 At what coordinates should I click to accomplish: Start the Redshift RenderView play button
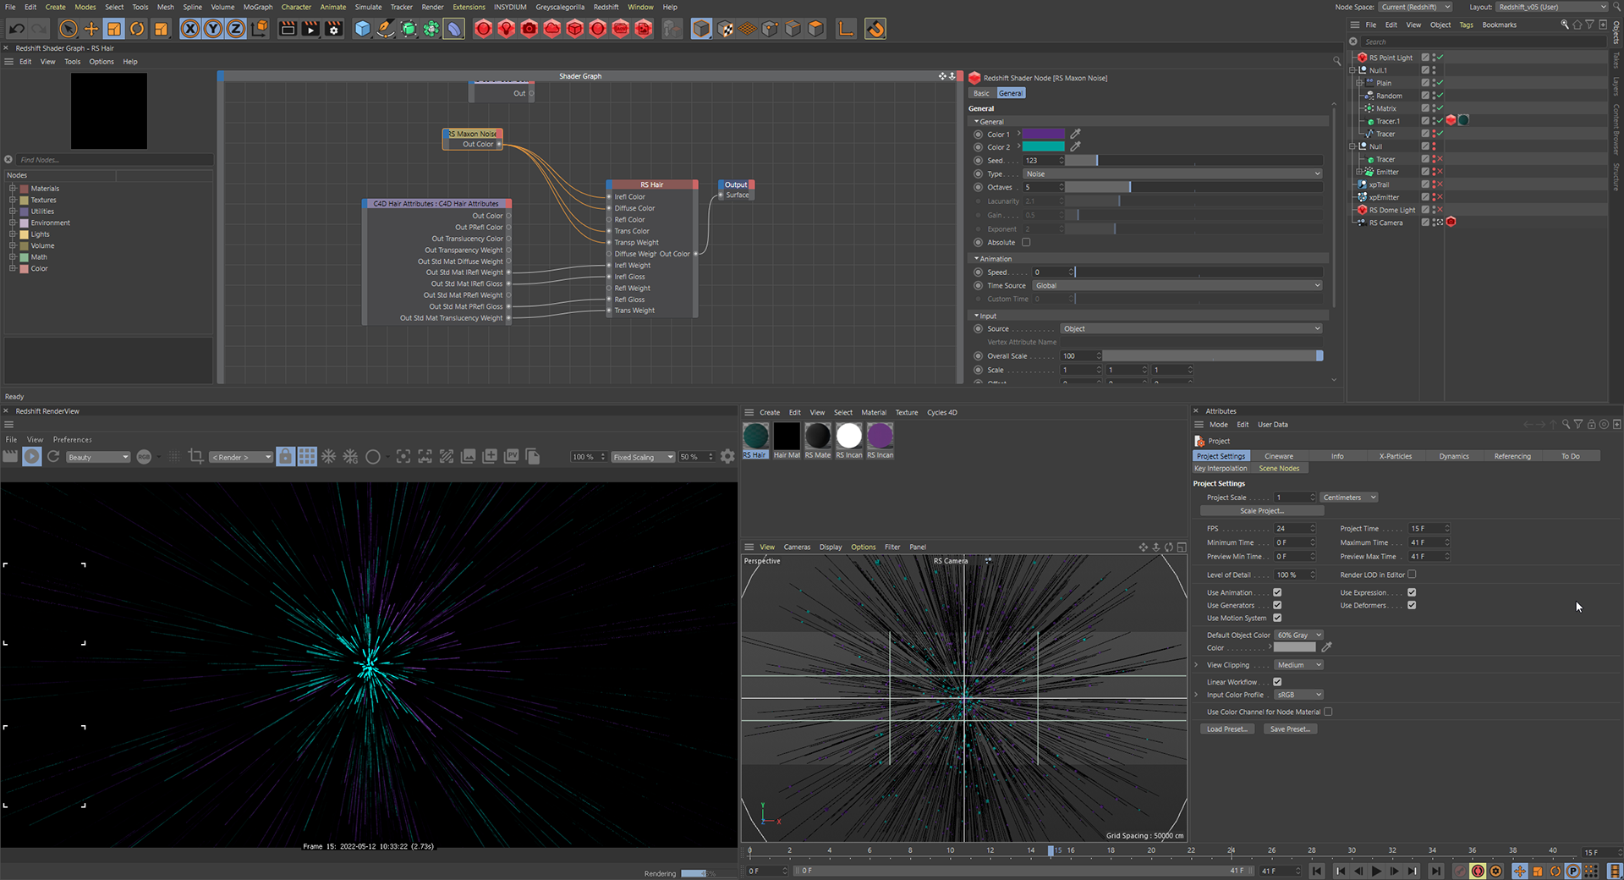pos(31,457)
